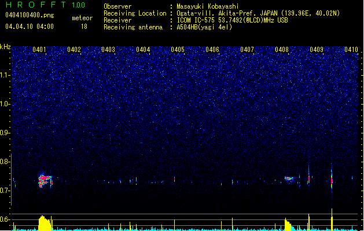The height and width of the screenshot is (231, 364).
Task: Click the 0401 time marker
Action: (39, 50)
